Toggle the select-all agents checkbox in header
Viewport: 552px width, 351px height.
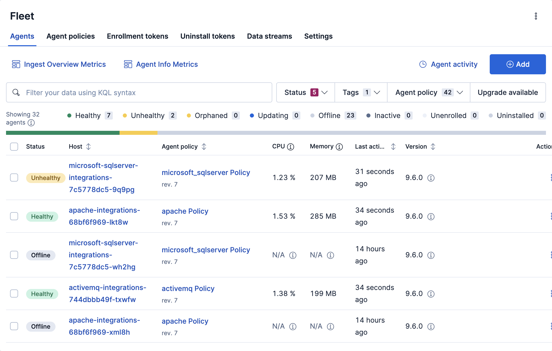(x=14, y=146)
